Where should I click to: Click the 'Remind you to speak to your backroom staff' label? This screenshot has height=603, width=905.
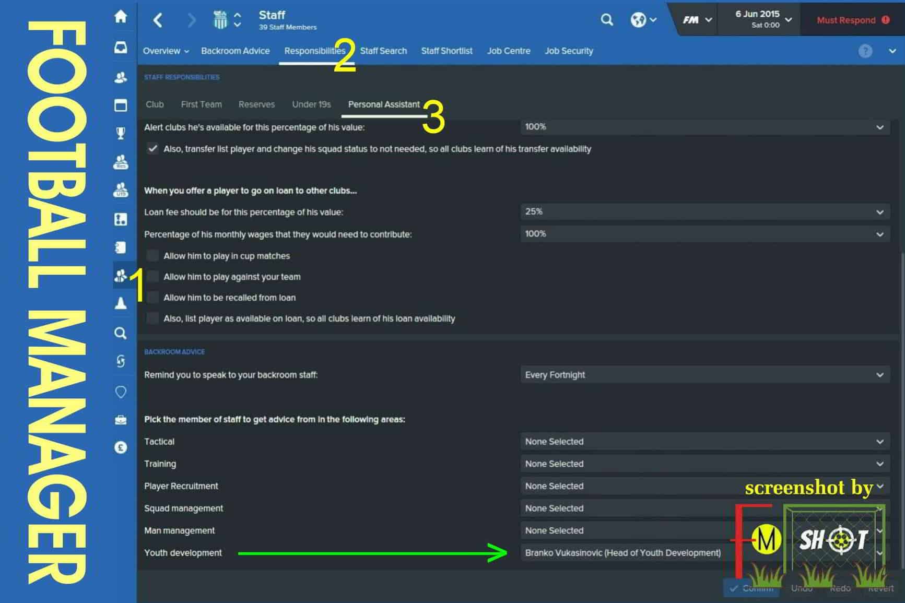point(231,375)
